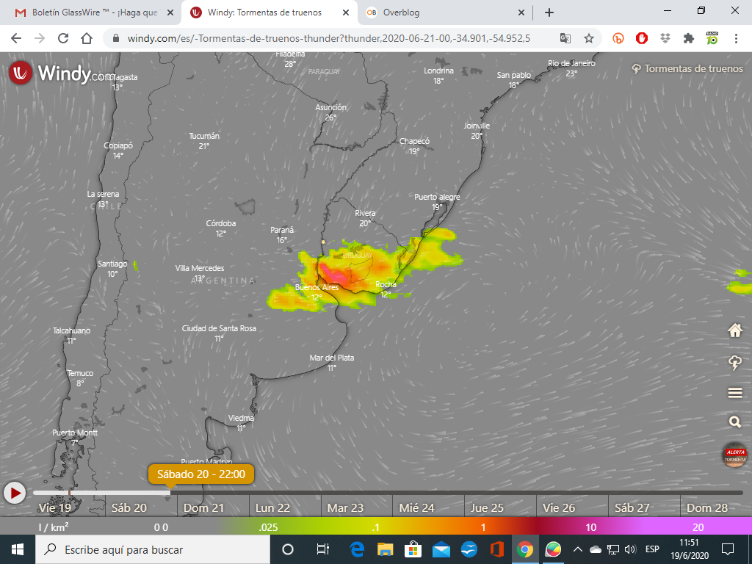The height and width of the screenshot is (564, 752).
Task: Open the notification center
Action: (x=728, y=549)
